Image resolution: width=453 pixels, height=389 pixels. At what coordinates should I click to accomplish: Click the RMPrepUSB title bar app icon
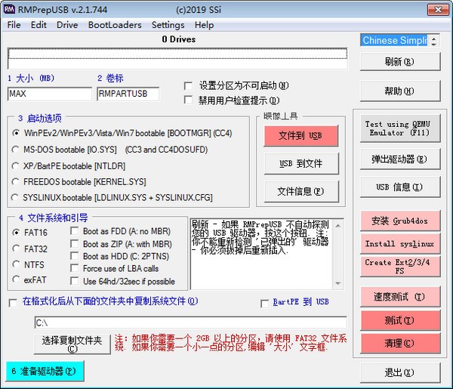[x=10, y=9]
